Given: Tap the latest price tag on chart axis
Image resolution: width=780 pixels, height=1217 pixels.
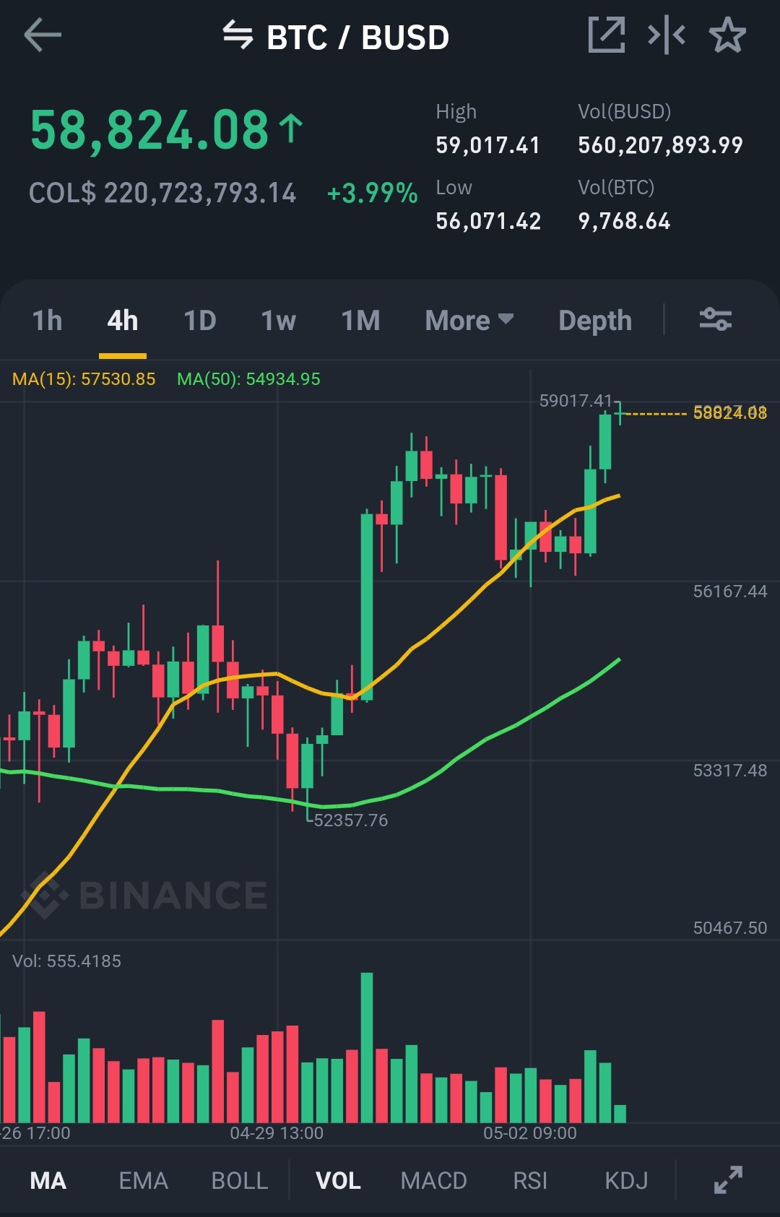Looking at the screenshot, I should click(x=730, y=413).
